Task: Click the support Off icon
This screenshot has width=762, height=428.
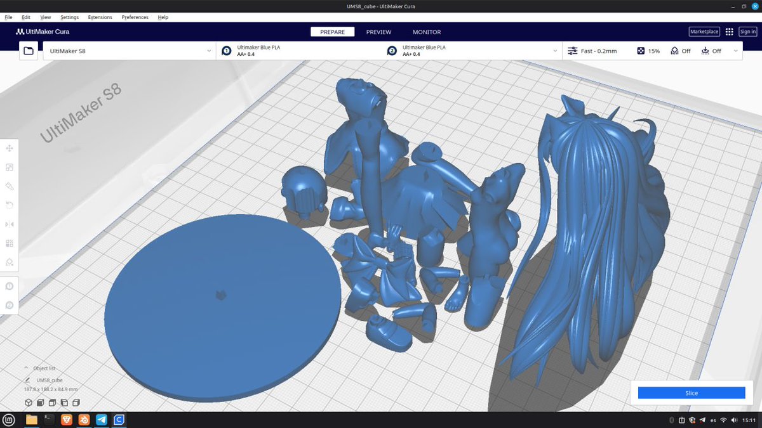Action: [674, 51]
